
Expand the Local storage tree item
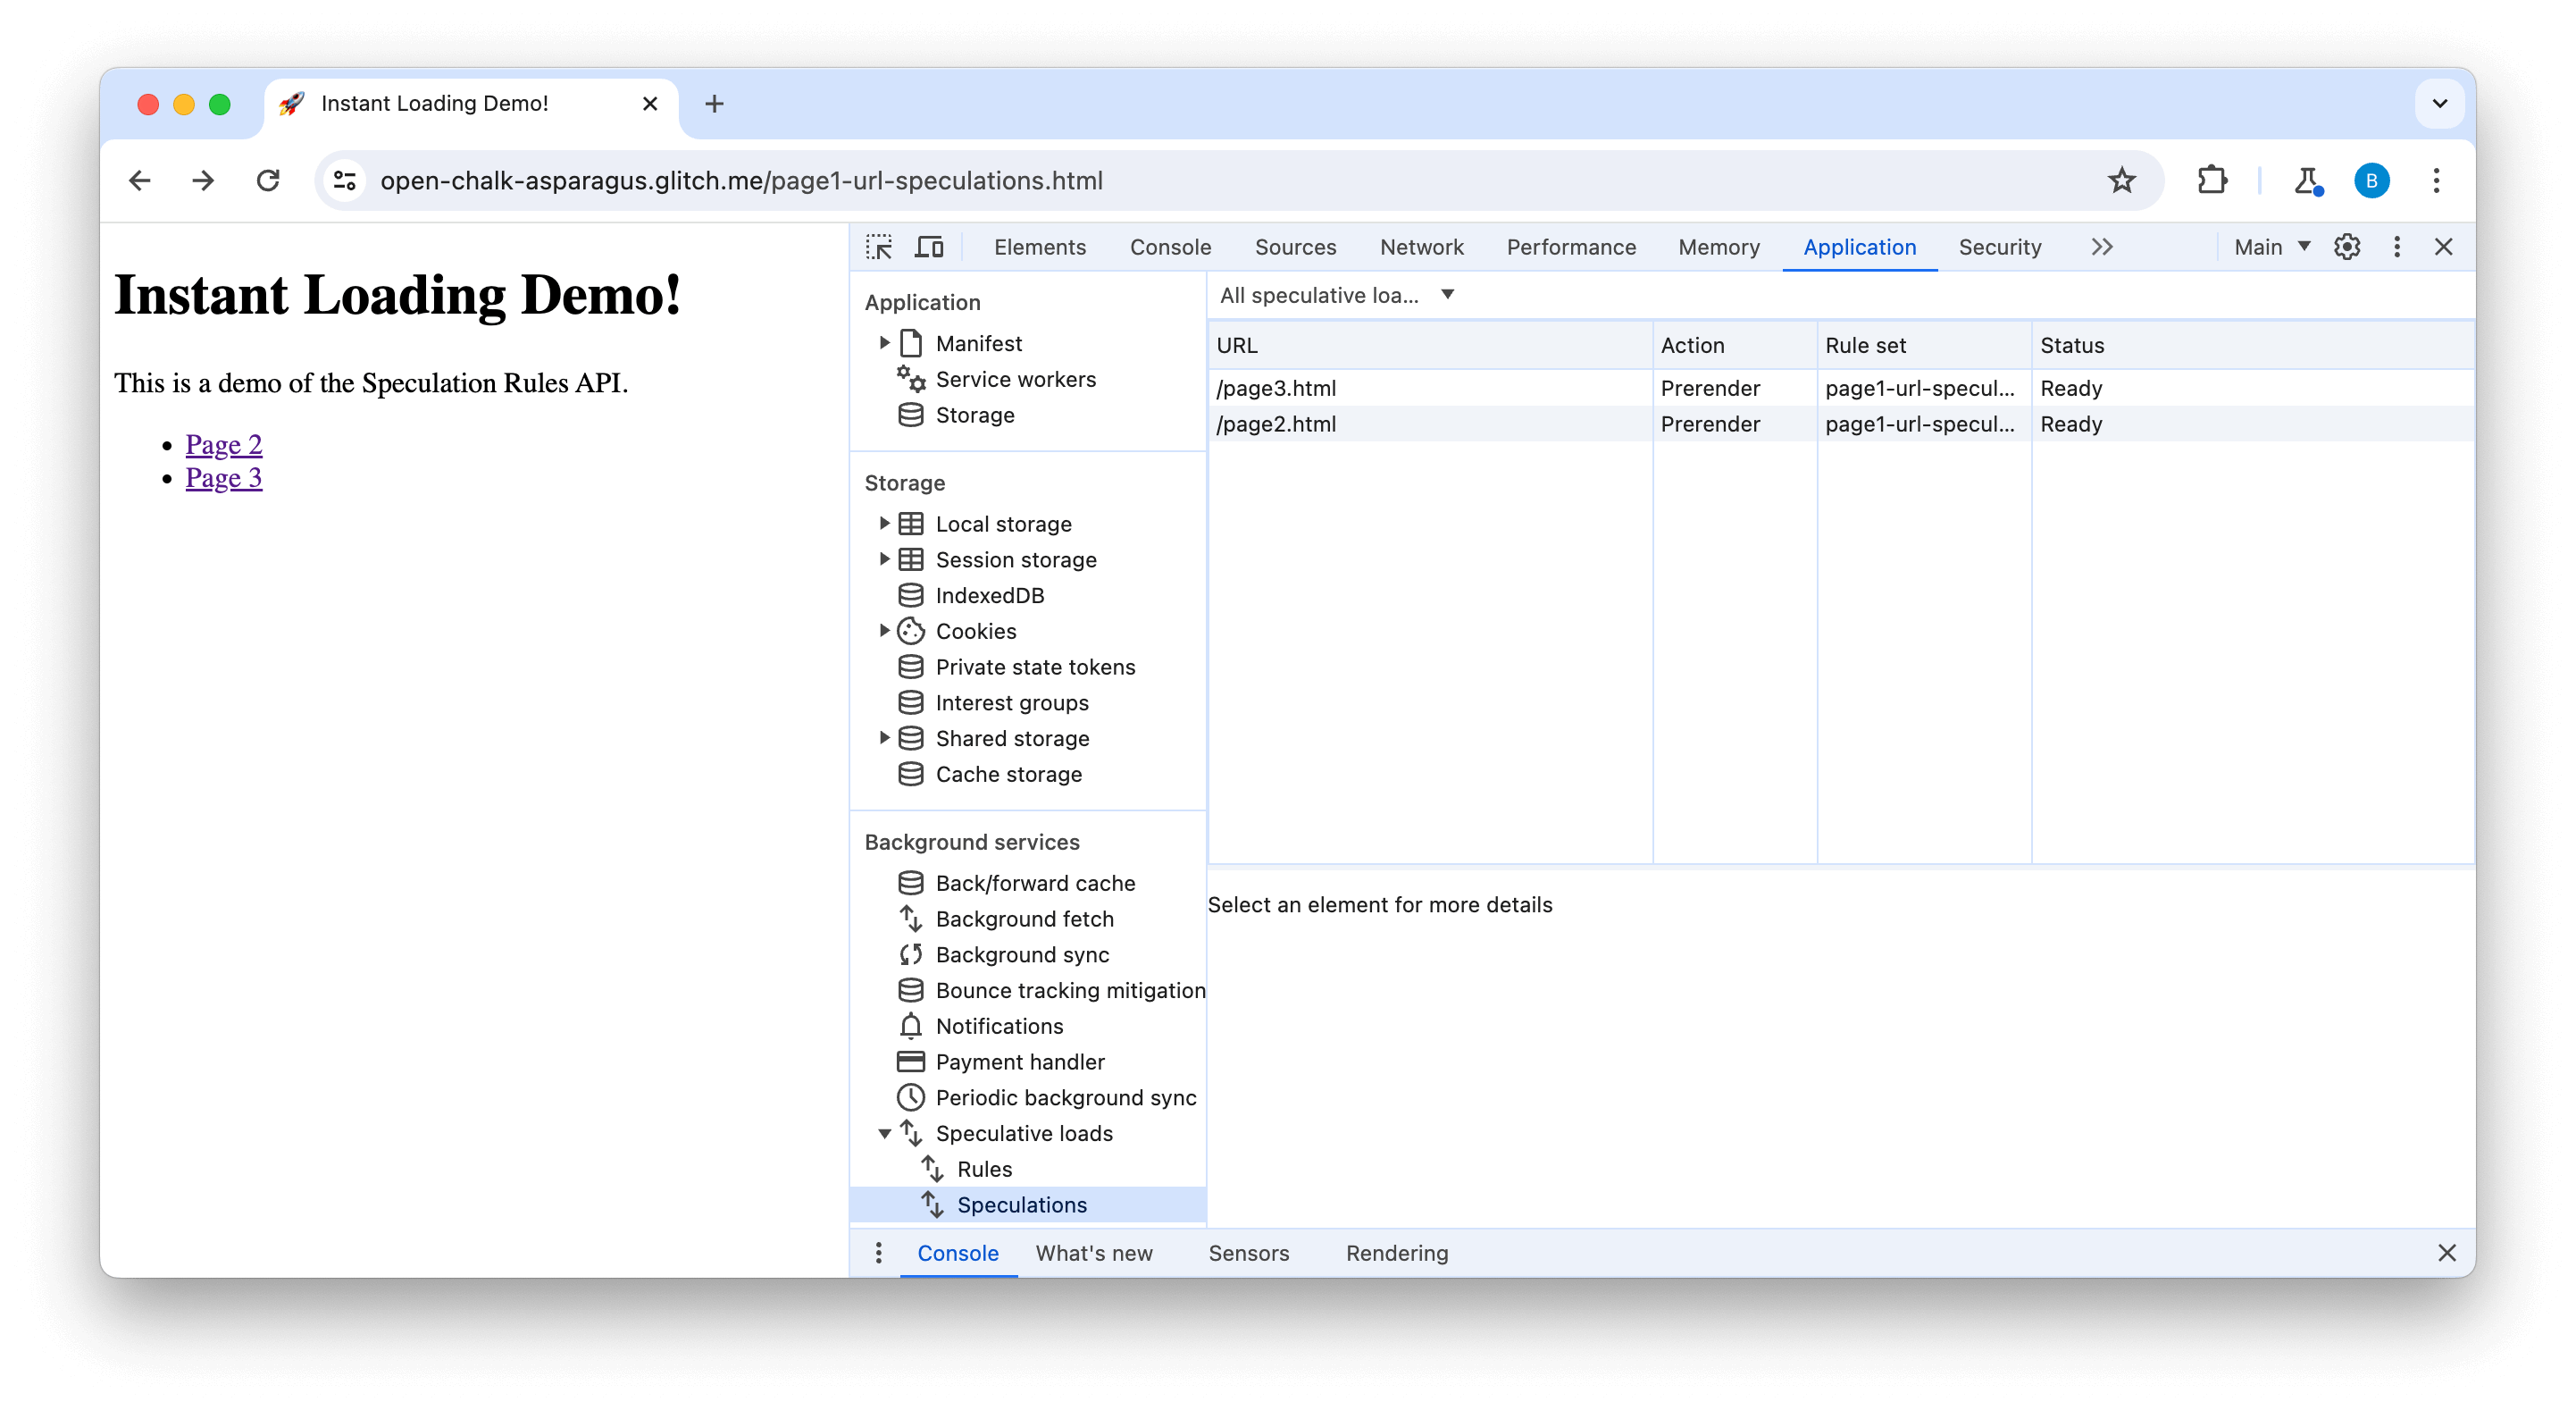[880, 523]
